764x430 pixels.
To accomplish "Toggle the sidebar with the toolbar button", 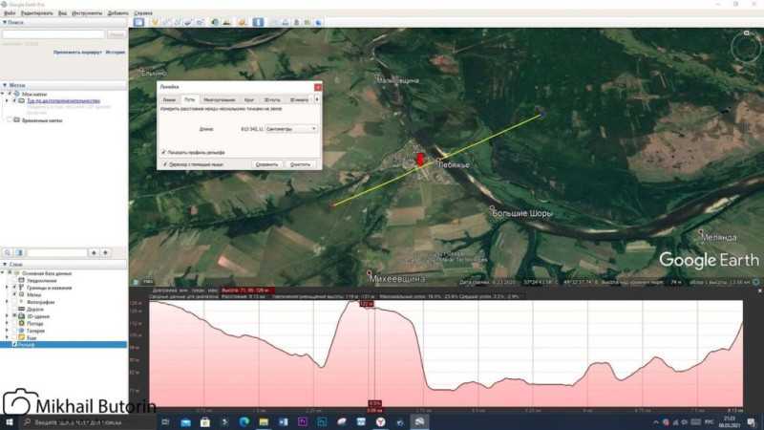I will click(138, 22).
